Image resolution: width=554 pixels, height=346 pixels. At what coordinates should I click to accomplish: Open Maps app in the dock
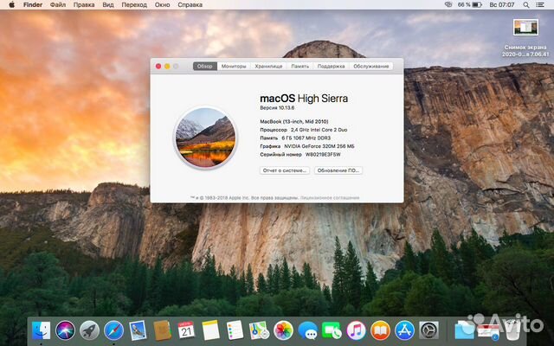pos(259,330)
